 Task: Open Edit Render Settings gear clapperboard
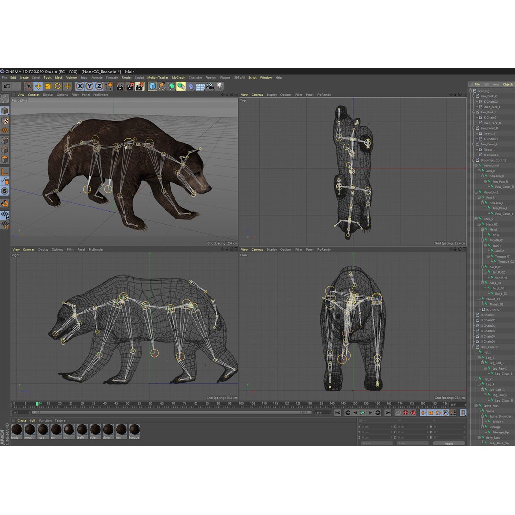coord(140,86)
